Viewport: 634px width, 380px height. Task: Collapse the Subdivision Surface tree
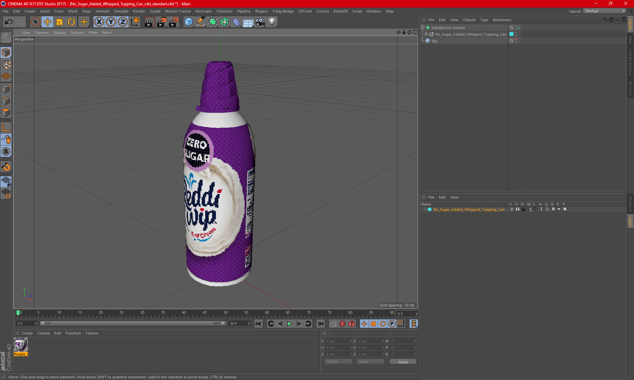[x=422, y=28]
